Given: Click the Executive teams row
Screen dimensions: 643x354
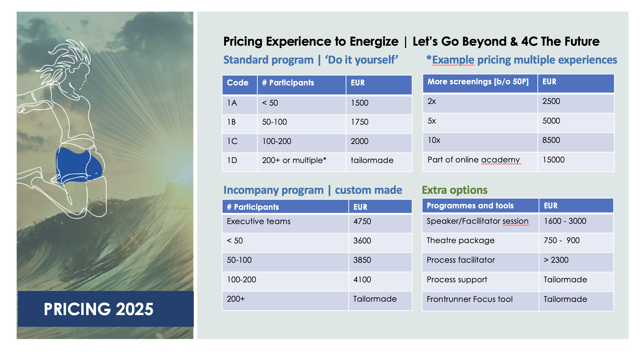Looking at the screenshot, I should point(317,223).
